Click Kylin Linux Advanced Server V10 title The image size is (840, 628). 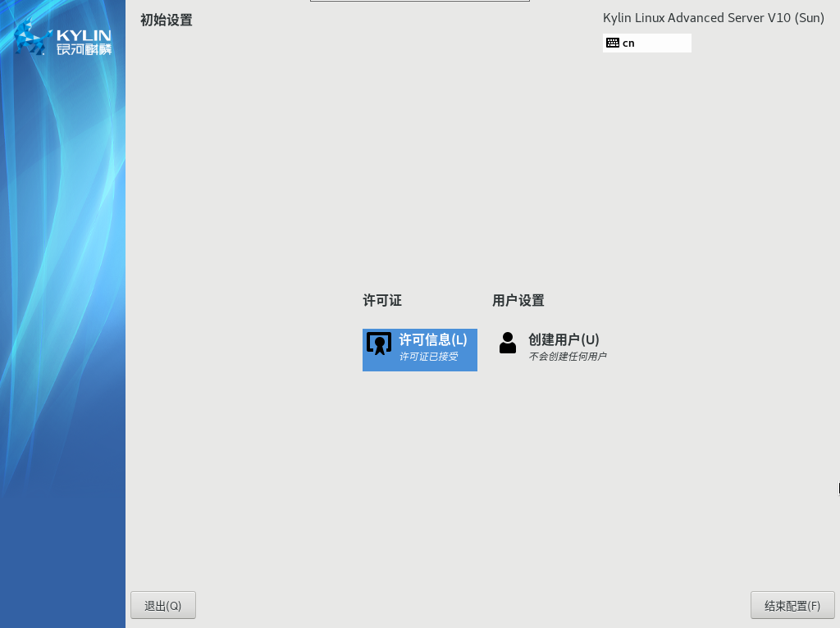pos(713,18)
